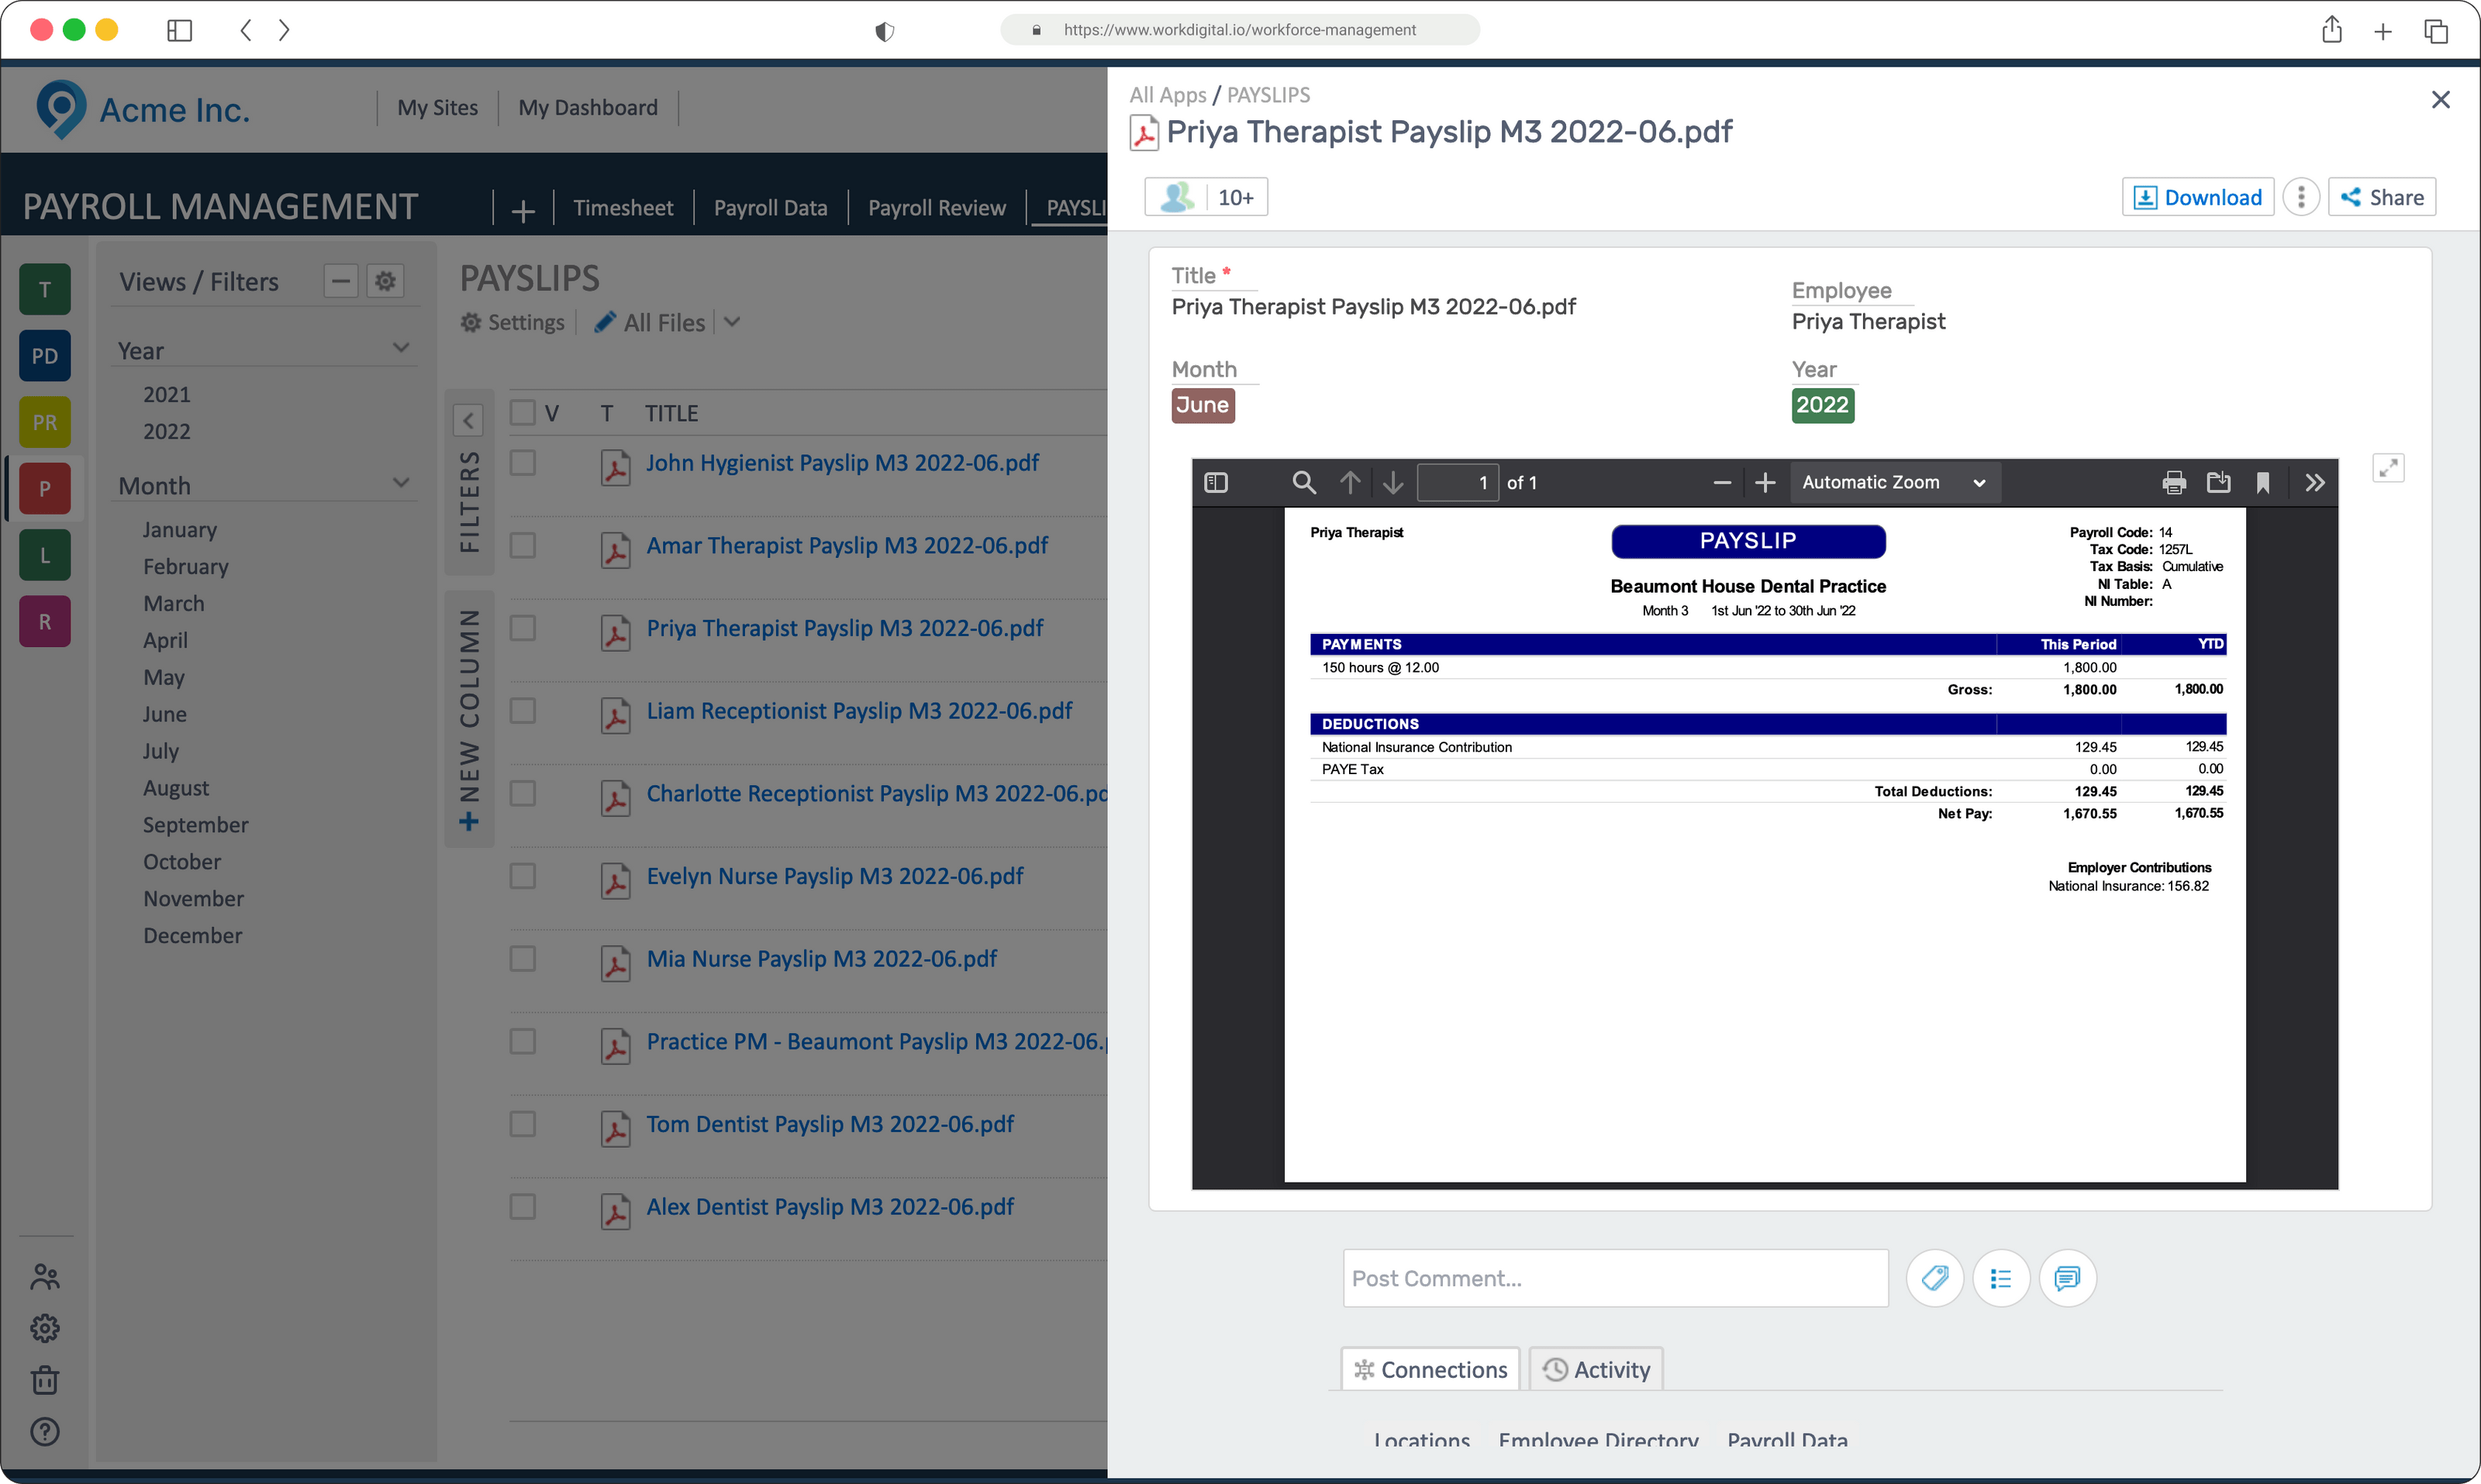Open the Liam Receptionist Payslip link
The width and height of the screenshot is (2481, 1484).
click(859, 711)
